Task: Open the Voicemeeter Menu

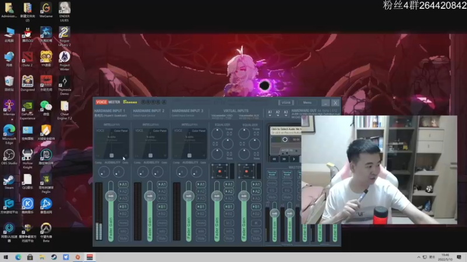Action: click(x=307, y=103)
